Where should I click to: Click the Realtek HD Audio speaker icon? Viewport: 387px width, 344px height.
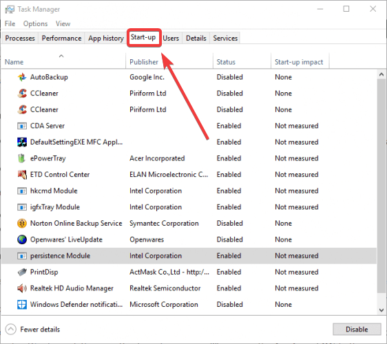point(22,288)
